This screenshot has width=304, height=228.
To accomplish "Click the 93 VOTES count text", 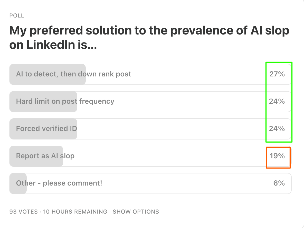I will [x=23, y=212].
